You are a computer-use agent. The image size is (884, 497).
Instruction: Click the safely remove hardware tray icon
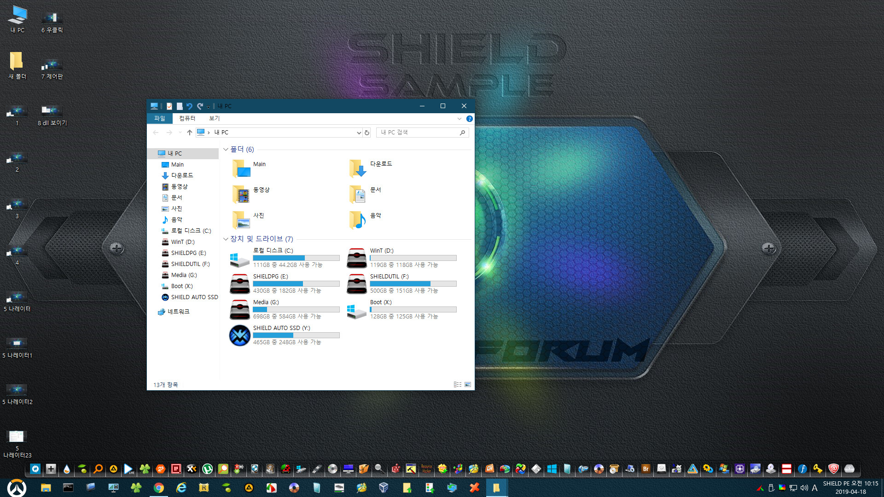tap(771, 488)
